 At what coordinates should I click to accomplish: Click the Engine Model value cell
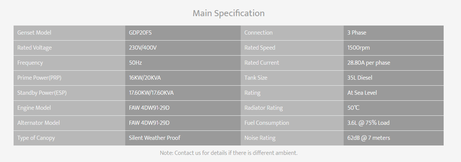(x=183, y=108)
